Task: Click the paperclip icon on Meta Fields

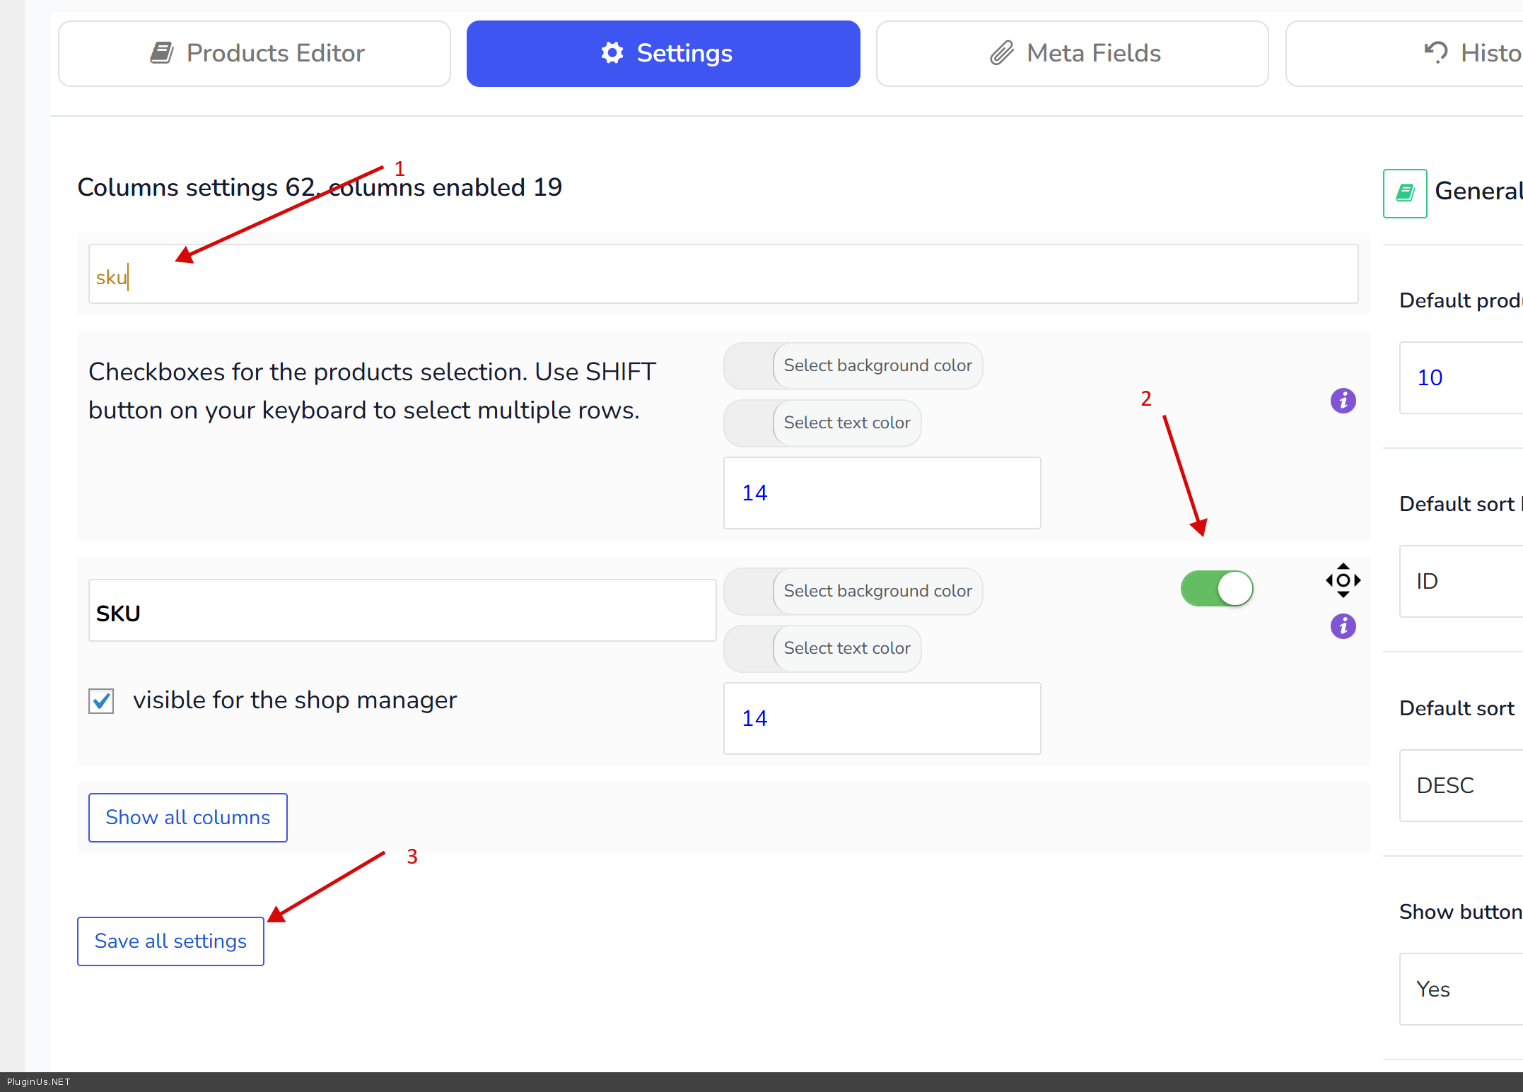Action: (x=1001, y=53)
